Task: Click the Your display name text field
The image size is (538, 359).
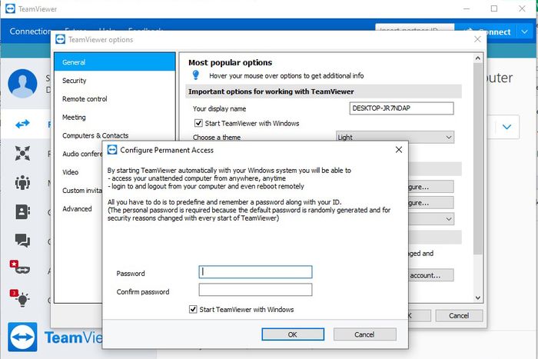Action: click(401, 108)
